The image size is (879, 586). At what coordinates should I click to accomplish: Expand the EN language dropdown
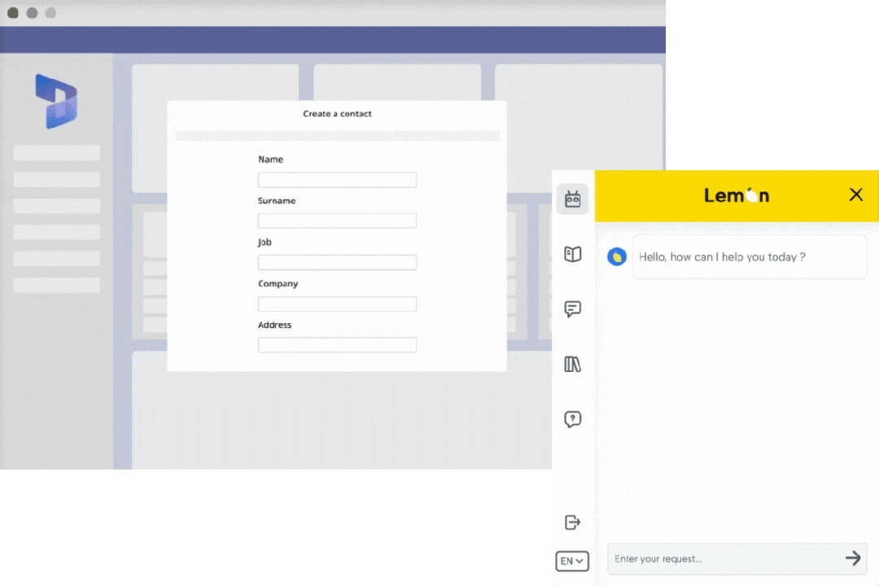[x=572, y=561]
